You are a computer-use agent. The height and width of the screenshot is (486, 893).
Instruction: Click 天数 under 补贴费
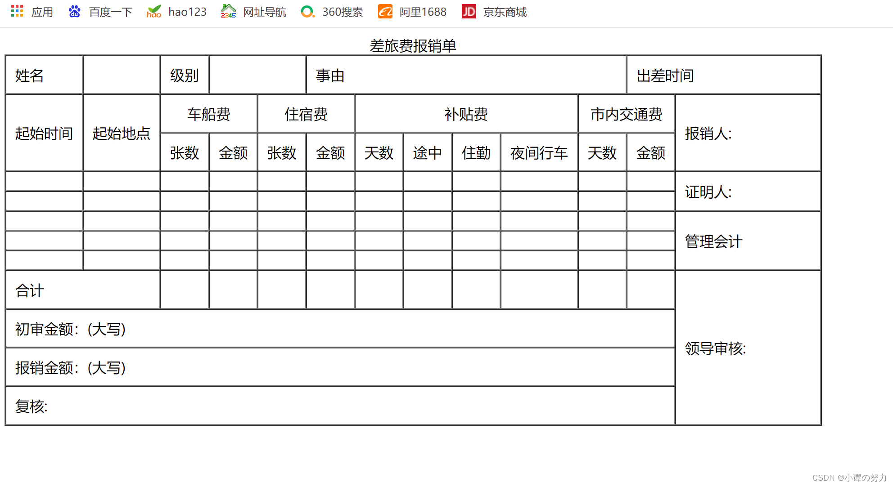pos(379,152)
